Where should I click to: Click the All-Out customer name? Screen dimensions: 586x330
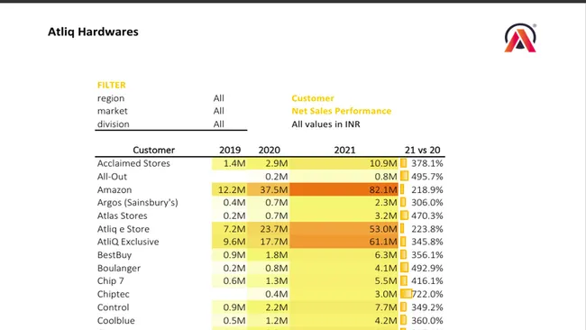click(x=112, y=177)
